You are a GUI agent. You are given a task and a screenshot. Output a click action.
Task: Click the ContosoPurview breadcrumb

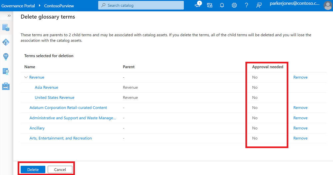[59, 6]
